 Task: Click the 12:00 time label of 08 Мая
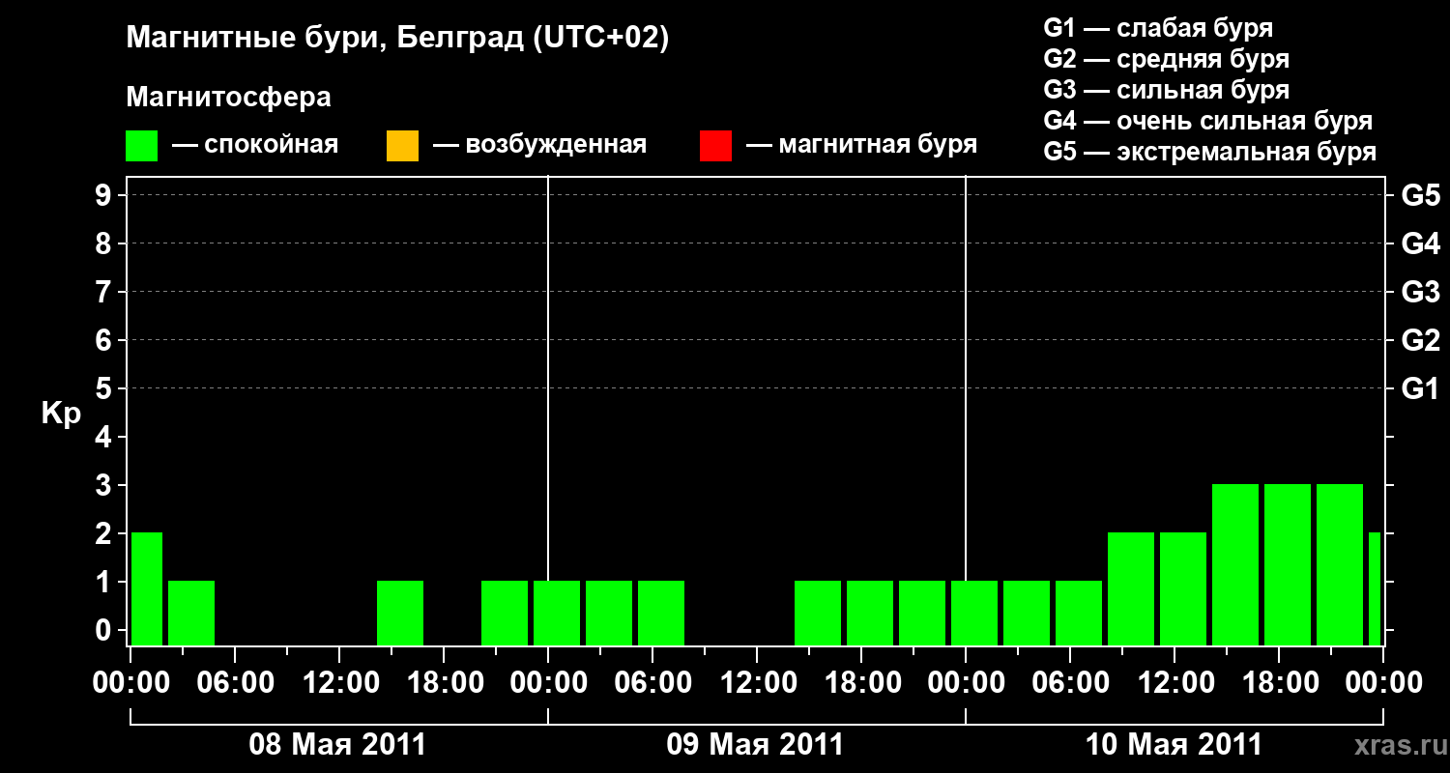point(339,683)
